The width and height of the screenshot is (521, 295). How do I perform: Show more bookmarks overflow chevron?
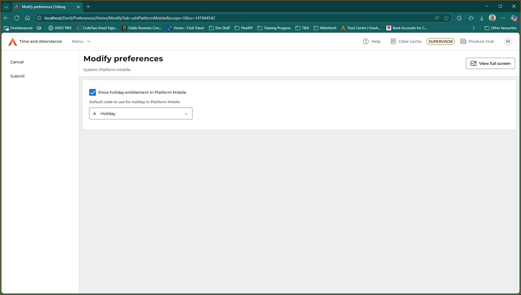(474, 28)
